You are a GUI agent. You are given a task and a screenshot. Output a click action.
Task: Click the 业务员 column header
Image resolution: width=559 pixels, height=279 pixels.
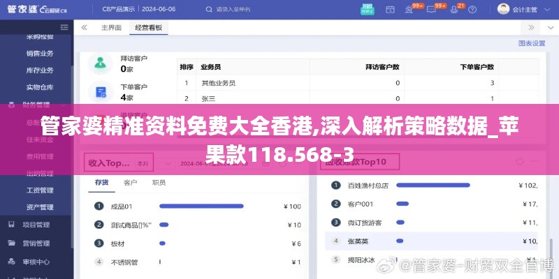point(211,66)
